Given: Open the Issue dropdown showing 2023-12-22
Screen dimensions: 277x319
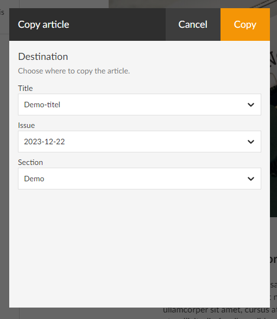Looking at the screenshot, I should point(140,142).
